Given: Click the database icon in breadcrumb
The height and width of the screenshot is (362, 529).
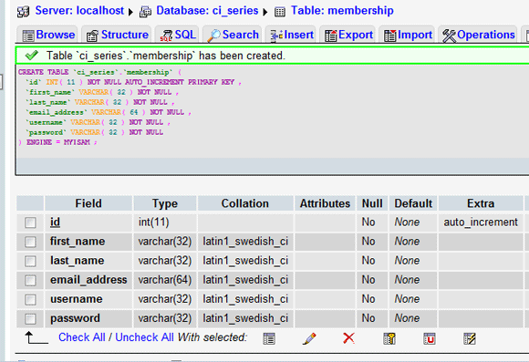Looking at the screenshot, I should [145, 12].
